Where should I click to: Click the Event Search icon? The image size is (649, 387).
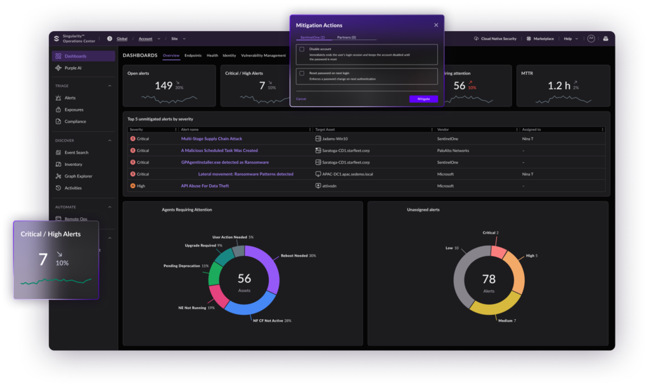click(58, 153)
